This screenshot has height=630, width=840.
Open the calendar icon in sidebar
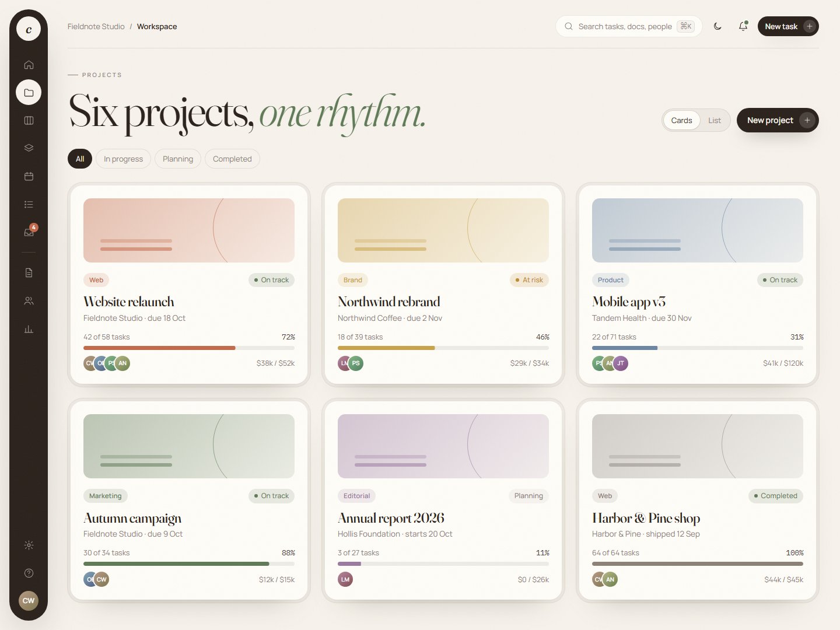[29, 176]
